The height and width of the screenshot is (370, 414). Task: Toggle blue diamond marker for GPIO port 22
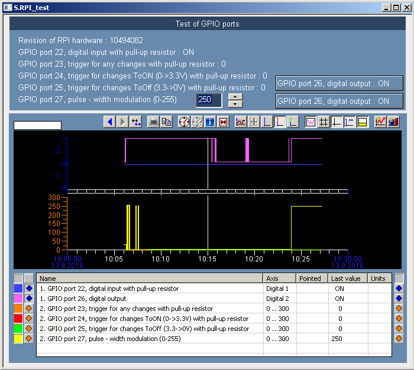pos(28,289)
